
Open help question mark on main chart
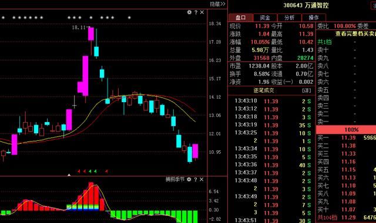coord(196,12)
